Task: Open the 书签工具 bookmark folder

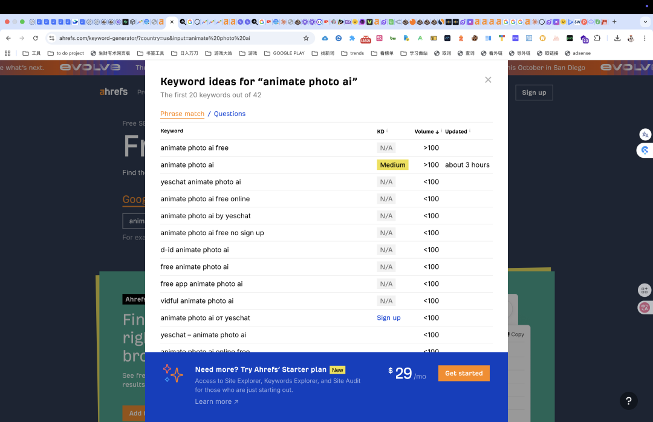Action: 151,53
